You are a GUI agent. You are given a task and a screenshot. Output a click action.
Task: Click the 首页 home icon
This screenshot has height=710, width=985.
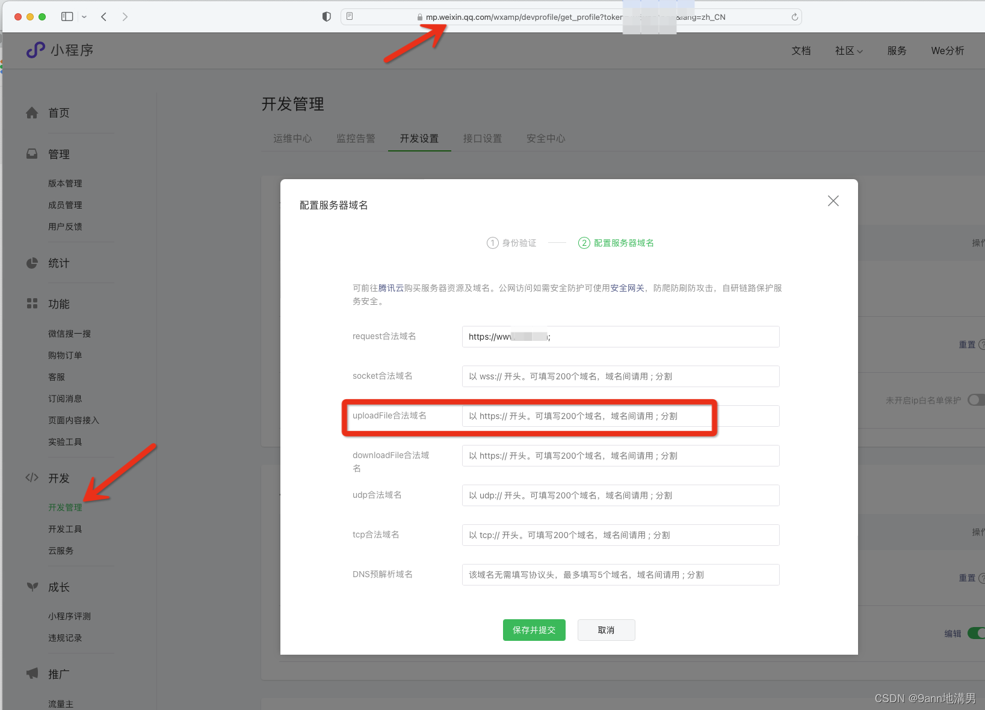pyautogui.click(x=32, y=113)
